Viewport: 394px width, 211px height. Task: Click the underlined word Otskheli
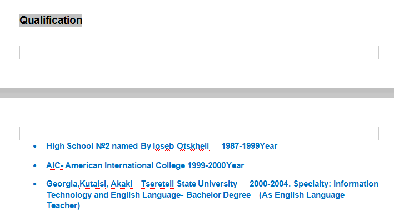(x=193, y=146)
